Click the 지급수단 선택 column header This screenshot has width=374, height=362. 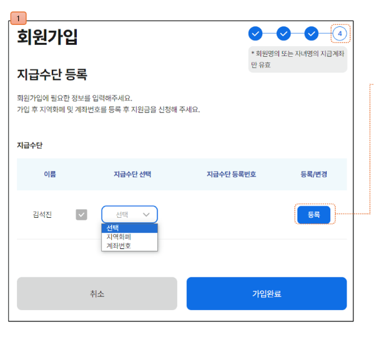tap(132, 174)
